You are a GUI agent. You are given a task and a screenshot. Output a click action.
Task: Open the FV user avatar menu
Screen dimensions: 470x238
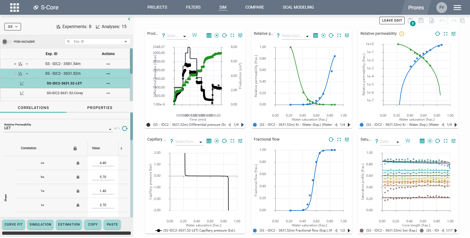[441, 8]
